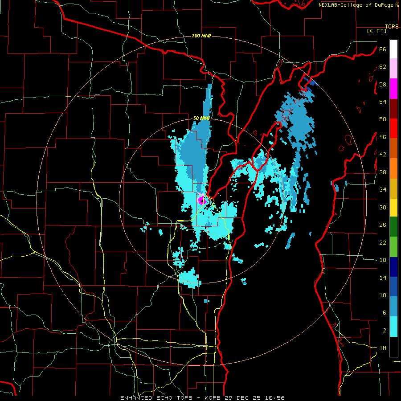Image resolution: width=401 pixels, height=401 pixels.
Task: Click the 'NEXLAB-College of DuPage' credit text
Action: coord(356,5)
